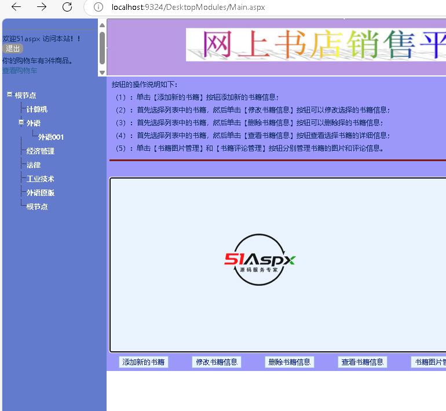The image size is (446, 411).
Task: Open the 外语原版 category
Action: [40, 193]
